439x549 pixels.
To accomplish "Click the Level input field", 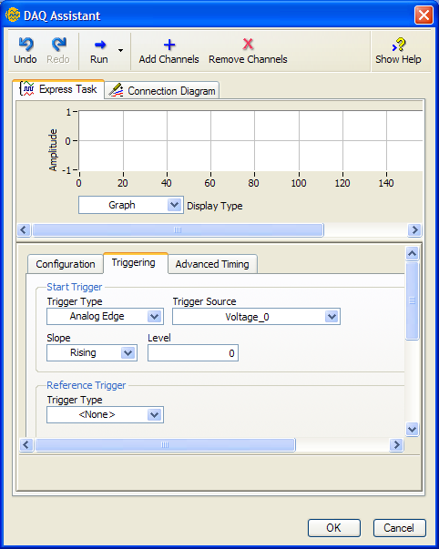I will [193, 353].
